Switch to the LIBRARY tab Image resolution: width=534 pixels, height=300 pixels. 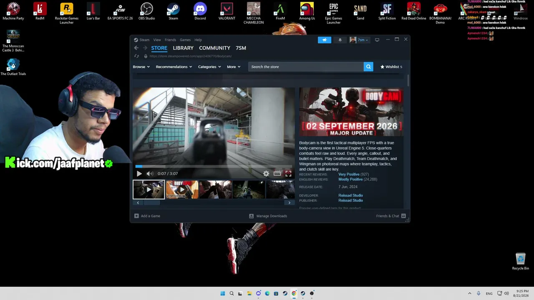click(183, 48)
